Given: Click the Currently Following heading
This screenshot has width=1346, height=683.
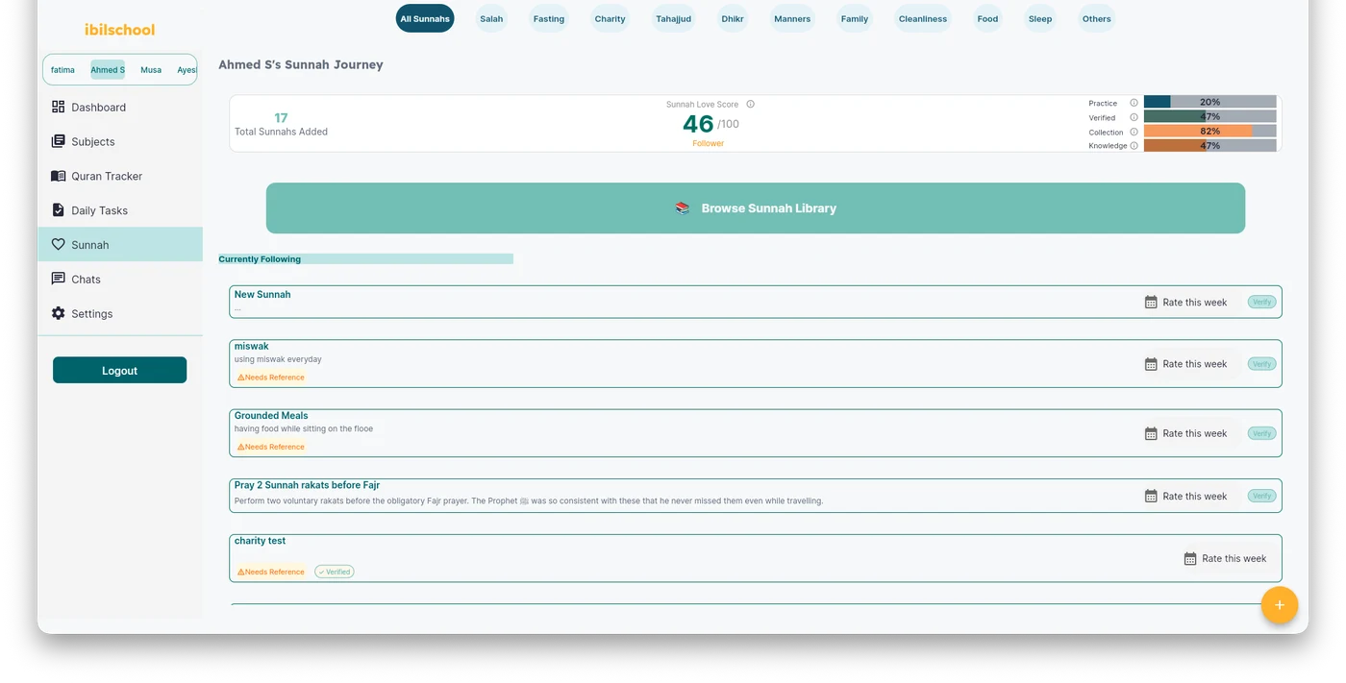Looking at the screenshot, I should tap(260, 259).
